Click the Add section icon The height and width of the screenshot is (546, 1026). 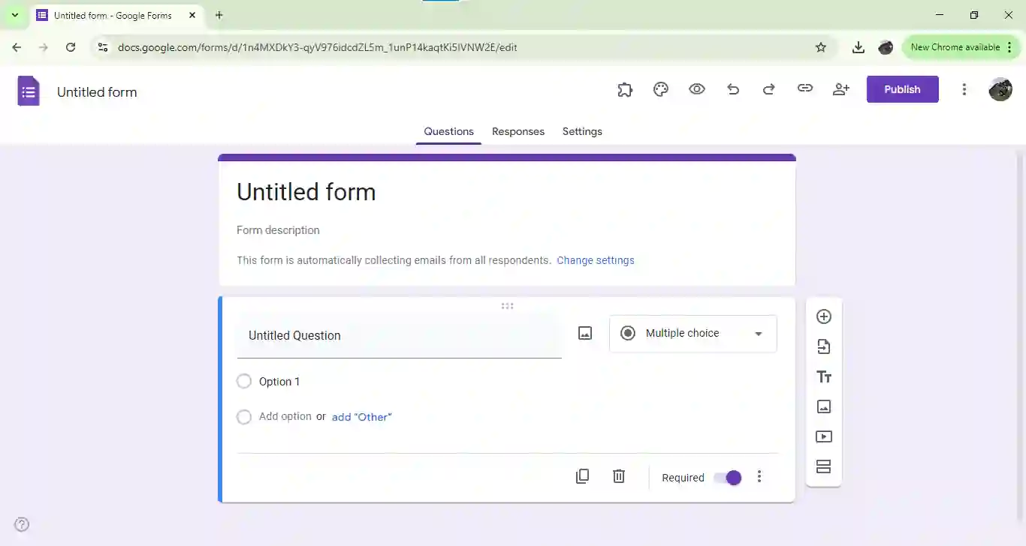(824, 466)
